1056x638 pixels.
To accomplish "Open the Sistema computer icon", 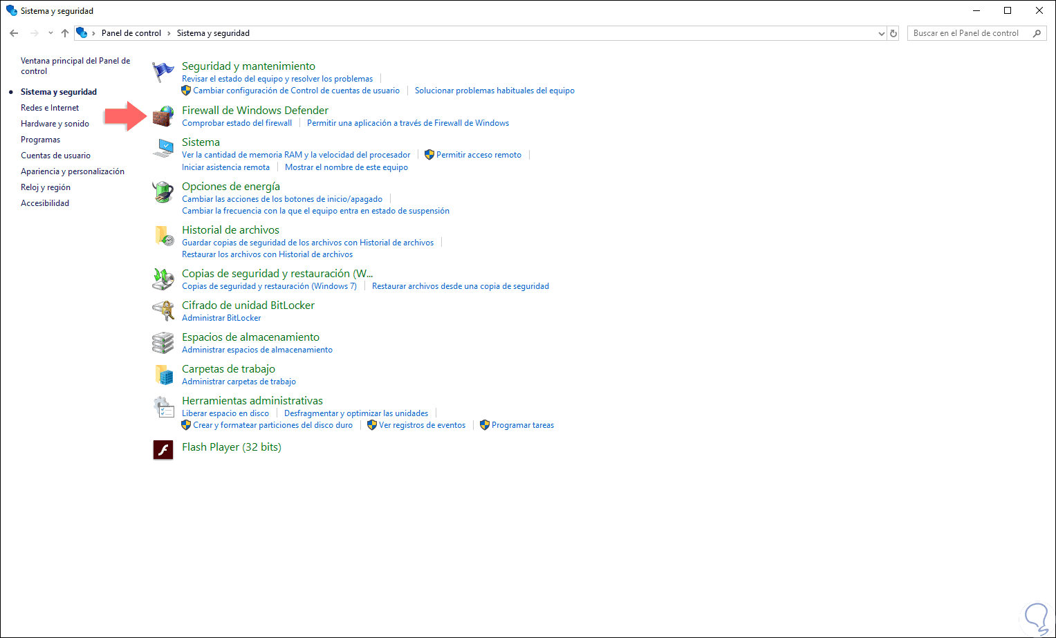I will click(x=163, y=148).
